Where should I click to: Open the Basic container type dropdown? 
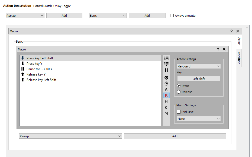(x=108, y=16)
